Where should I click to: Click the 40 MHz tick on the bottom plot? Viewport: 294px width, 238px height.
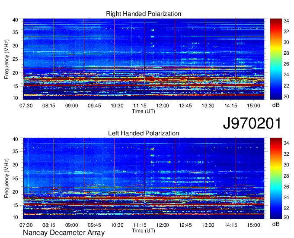tap(16, 139)
